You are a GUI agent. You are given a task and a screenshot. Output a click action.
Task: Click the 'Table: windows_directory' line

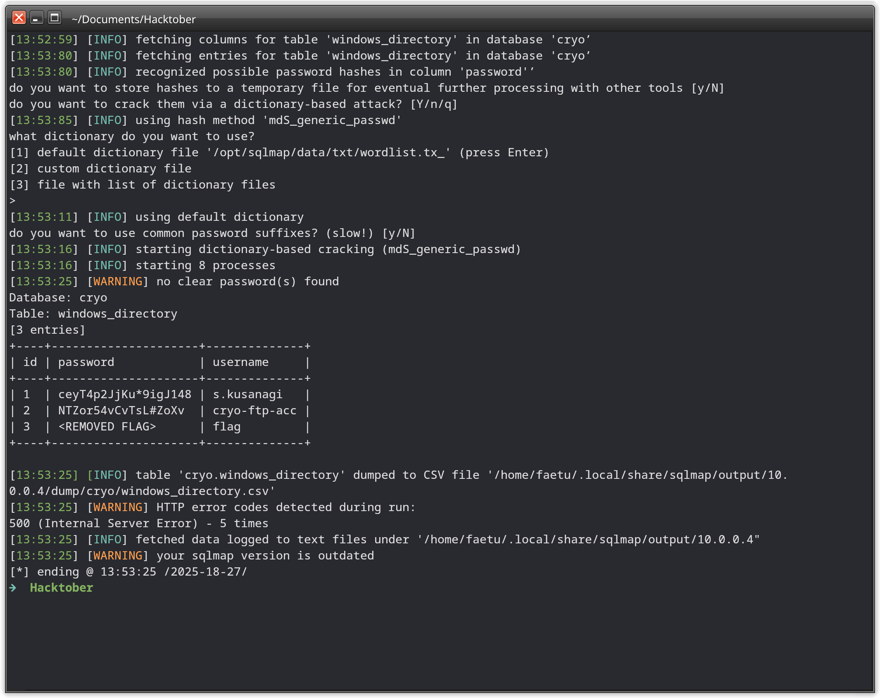point(93,314)
